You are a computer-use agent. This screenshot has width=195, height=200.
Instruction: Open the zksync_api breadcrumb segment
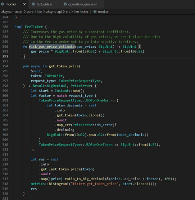coord(54,11)
